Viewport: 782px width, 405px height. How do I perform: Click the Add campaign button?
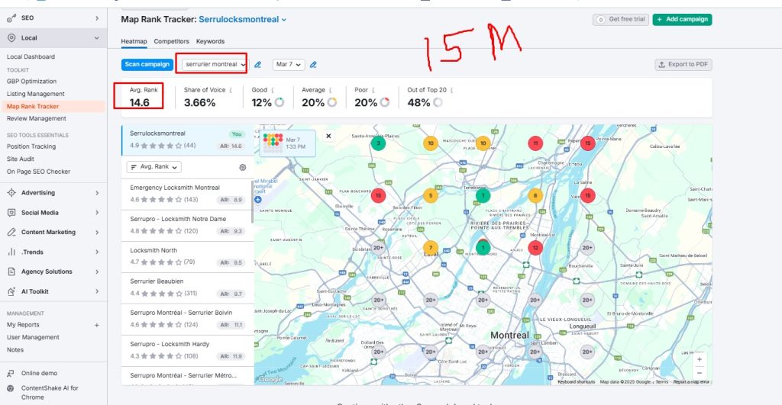pyautogui.click(x=682, y=19)
